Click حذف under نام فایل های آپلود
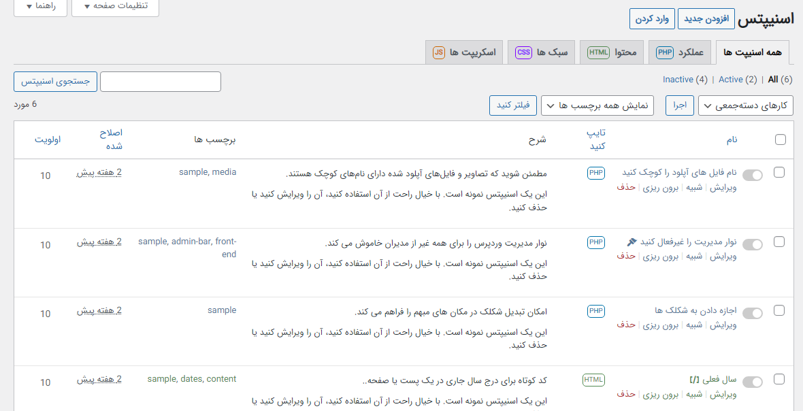803x411 pixels. click(626, 187)
